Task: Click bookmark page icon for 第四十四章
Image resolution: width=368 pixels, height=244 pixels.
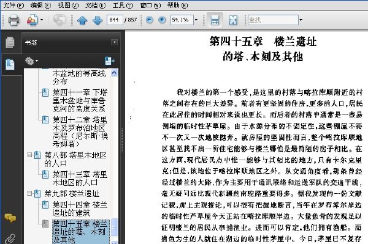Action: pos(45,205)
